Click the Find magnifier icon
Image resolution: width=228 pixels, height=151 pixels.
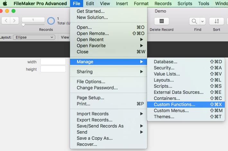pyautogui.click(x=195, y=21)
